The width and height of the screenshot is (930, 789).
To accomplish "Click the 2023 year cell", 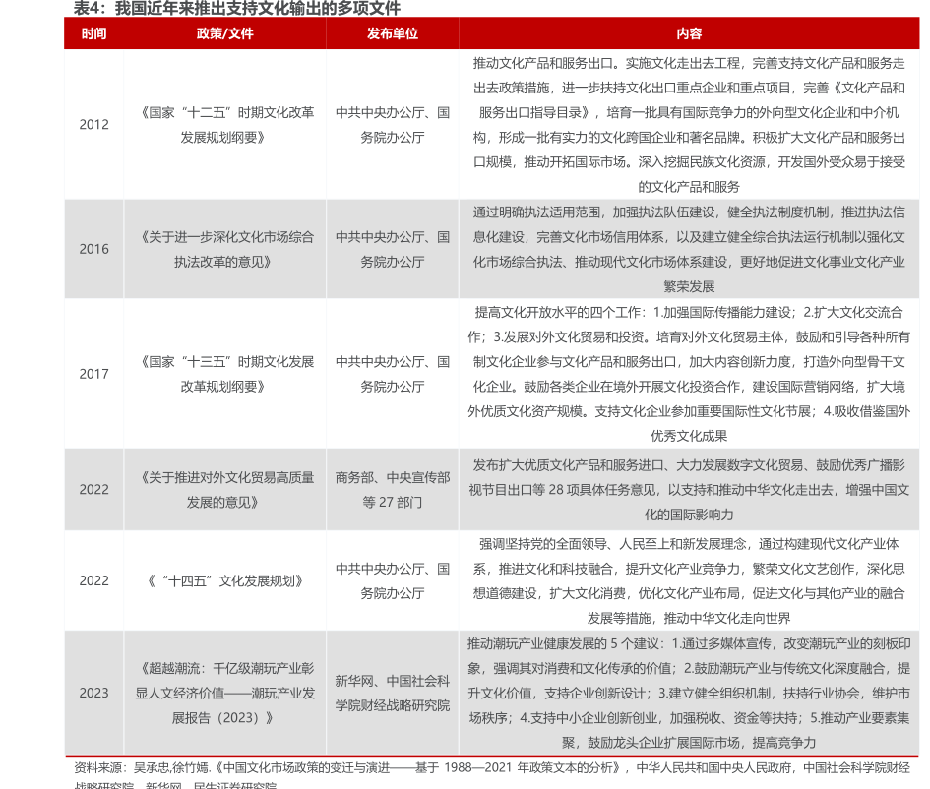I will pos(94,693).
